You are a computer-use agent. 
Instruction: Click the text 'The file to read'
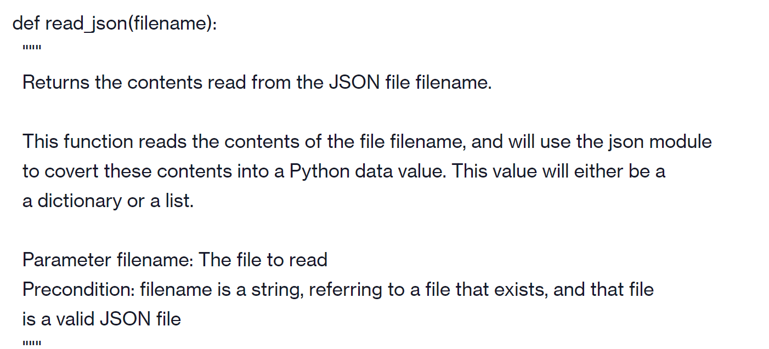click(x=263, y=259)
